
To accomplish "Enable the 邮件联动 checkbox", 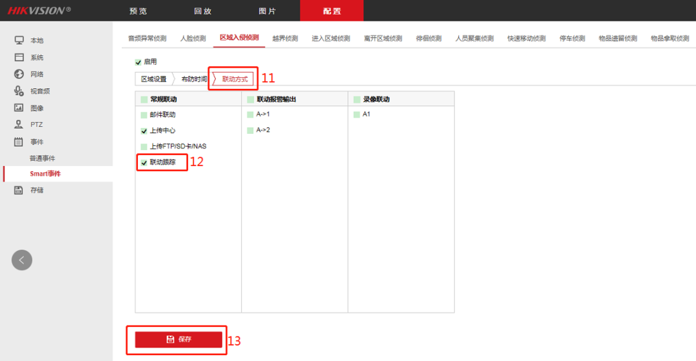I will (144, 115).
